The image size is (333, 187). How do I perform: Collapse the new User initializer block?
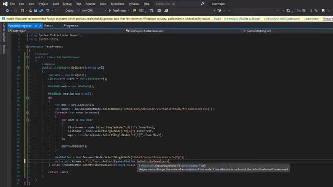(x=27, y=120)
